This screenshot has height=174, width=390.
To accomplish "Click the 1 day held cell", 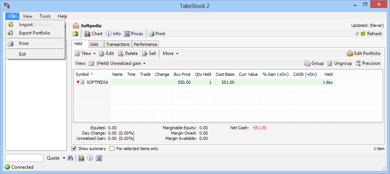I will 328,82.
